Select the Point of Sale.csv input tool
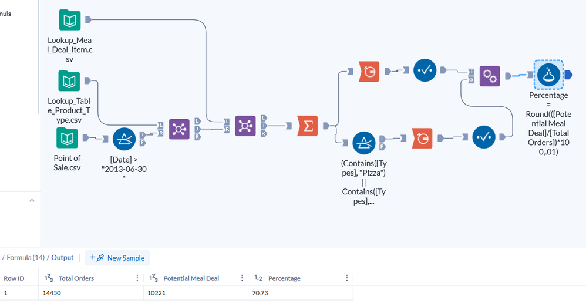586x303 pixels. point(66,139)
